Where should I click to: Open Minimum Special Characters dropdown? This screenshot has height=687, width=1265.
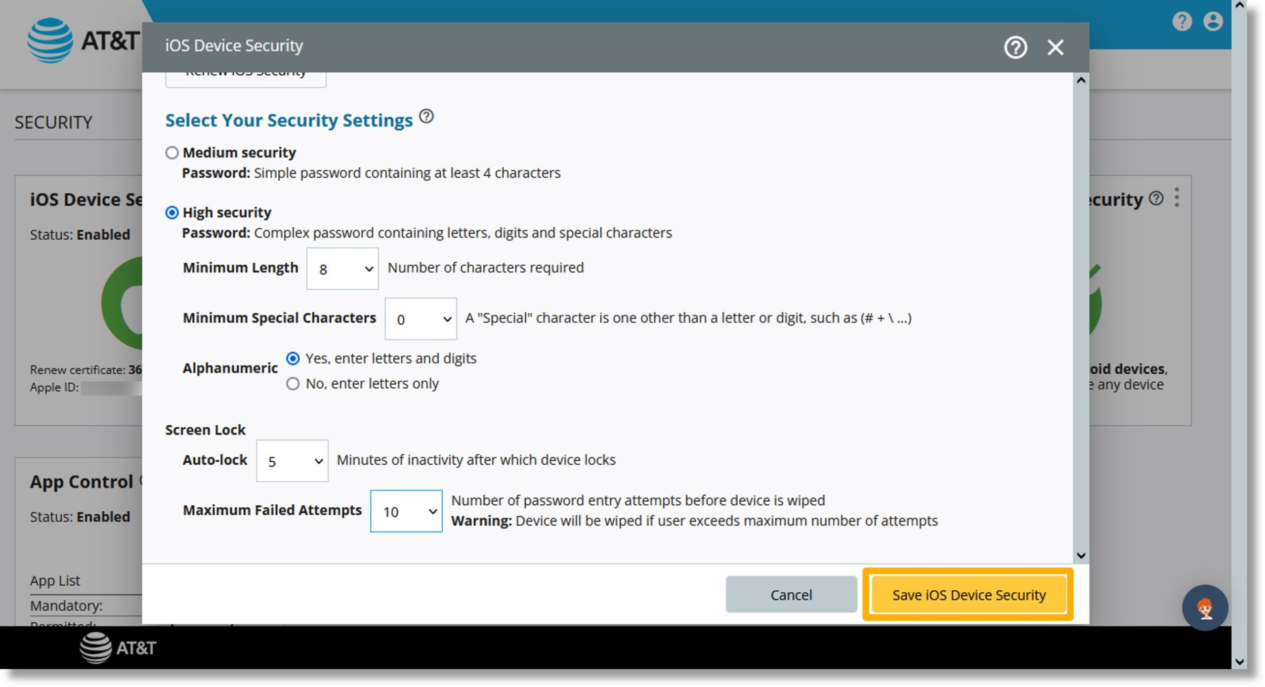pos(421,319)
